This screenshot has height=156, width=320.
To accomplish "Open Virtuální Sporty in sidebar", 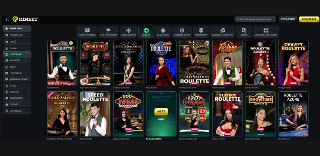I will click(17, 79).
